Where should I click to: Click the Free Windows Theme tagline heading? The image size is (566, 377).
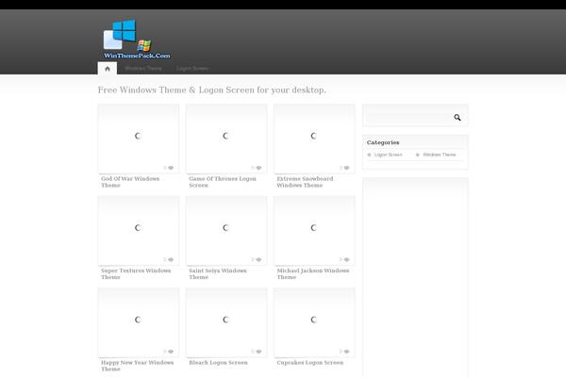click(212, 90)
